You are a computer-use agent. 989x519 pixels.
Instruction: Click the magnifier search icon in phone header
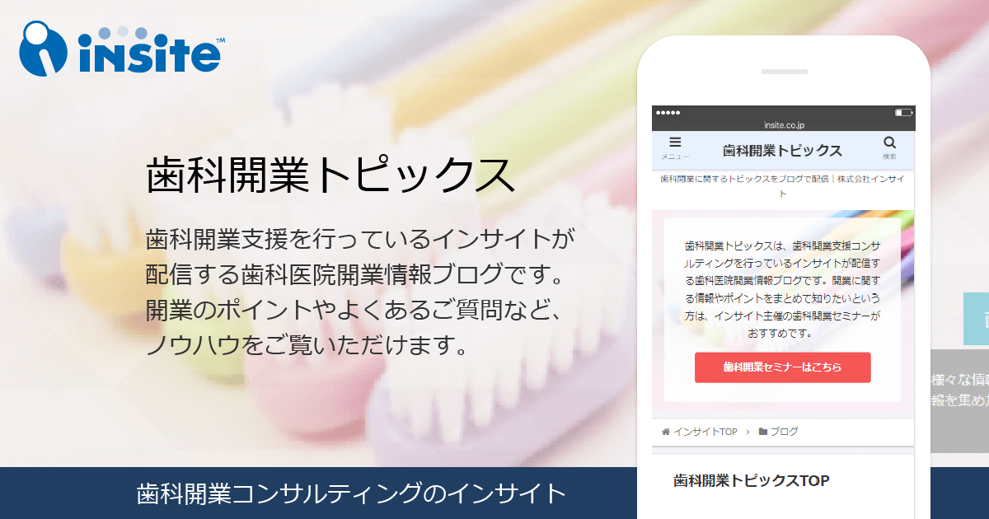(889, 143)
